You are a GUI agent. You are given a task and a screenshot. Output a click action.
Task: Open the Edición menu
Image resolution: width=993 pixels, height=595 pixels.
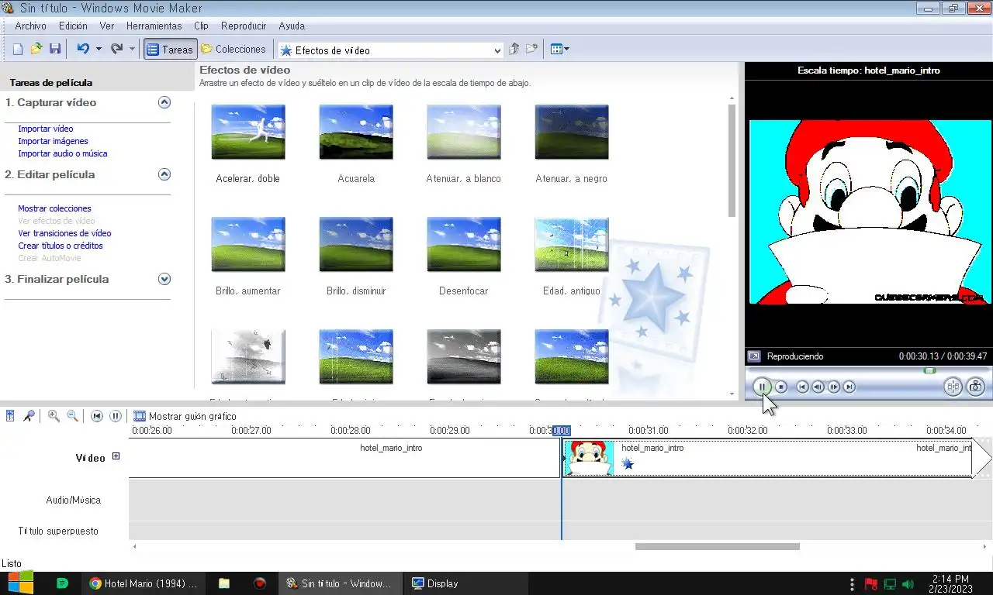click(73, 26)
